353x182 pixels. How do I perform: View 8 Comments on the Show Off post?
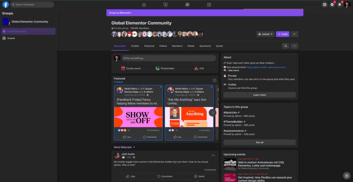click(153, 130)
